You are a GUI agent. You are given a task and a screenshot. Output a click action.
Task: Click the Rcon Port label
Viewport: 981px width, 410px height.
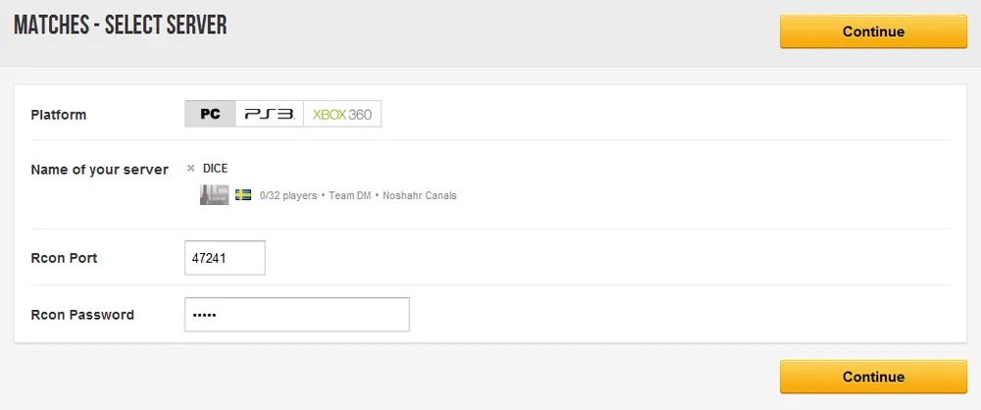pos(64,258)
